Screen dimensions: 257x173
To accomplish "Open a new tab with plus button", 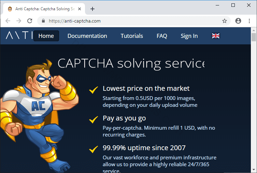I will tap(92, 9).
